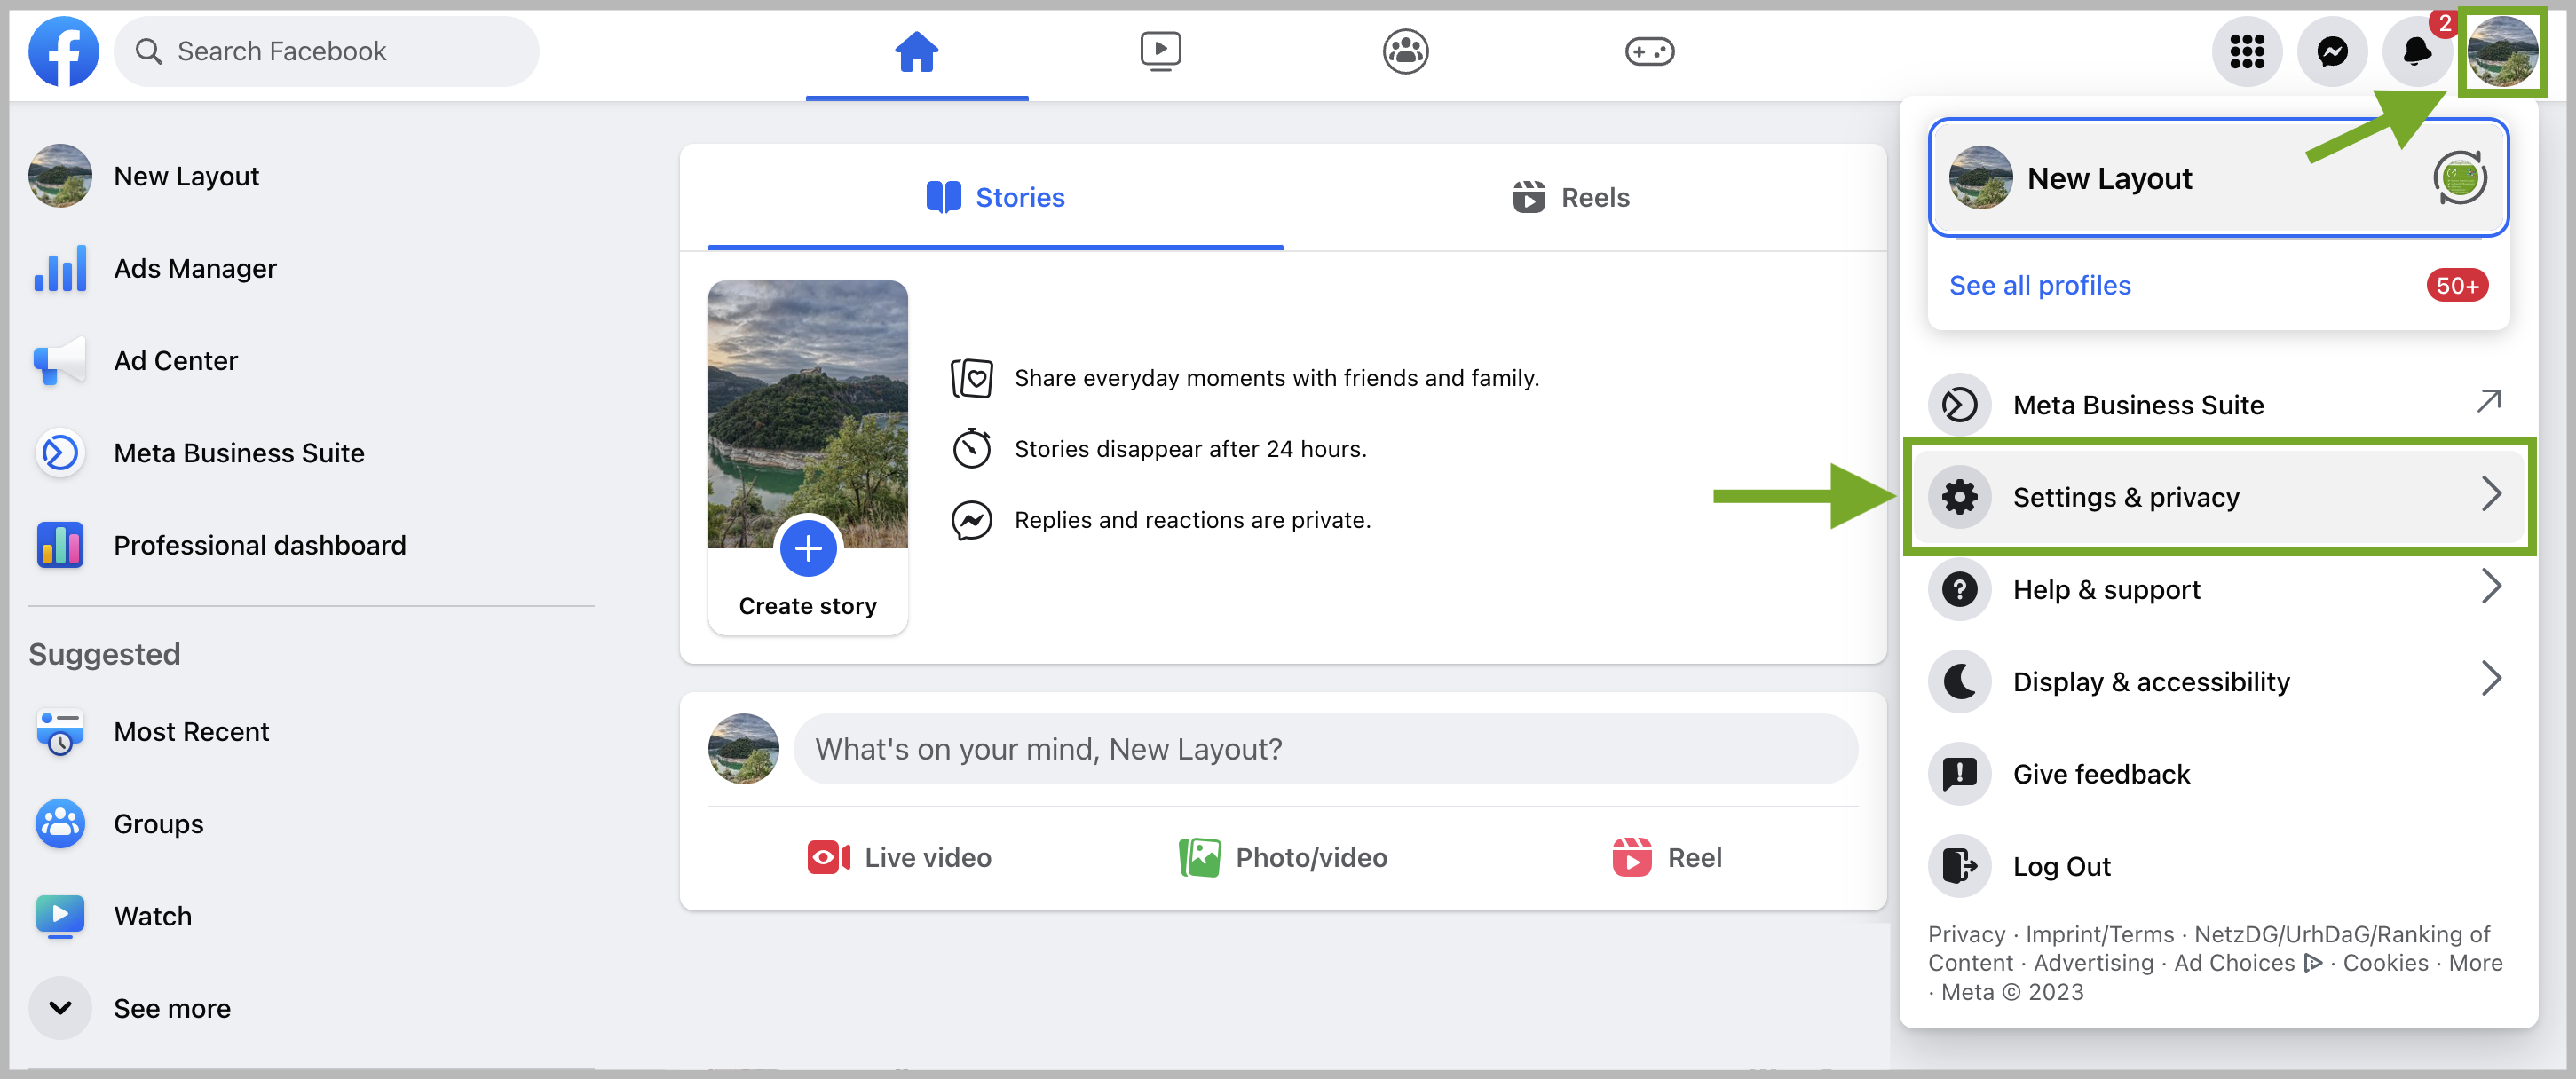This screenshot has height=1079, width=2576.
Task: Expand Help & support submenu
Action: pos(2217,588)
